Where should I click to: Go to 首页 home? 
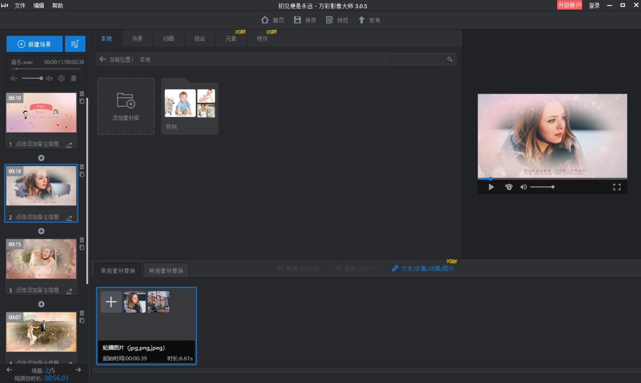pyautogui.click(x=273, y=20)
